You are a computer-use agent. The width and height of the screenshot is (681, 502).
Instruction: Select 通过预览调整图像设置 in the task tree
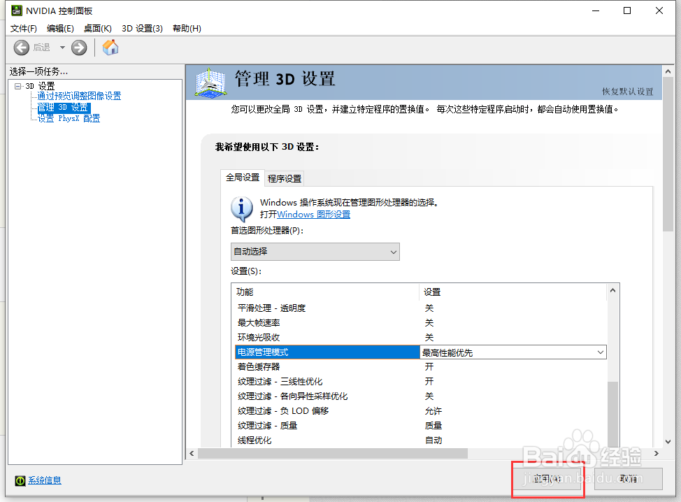tap(78, 95)
